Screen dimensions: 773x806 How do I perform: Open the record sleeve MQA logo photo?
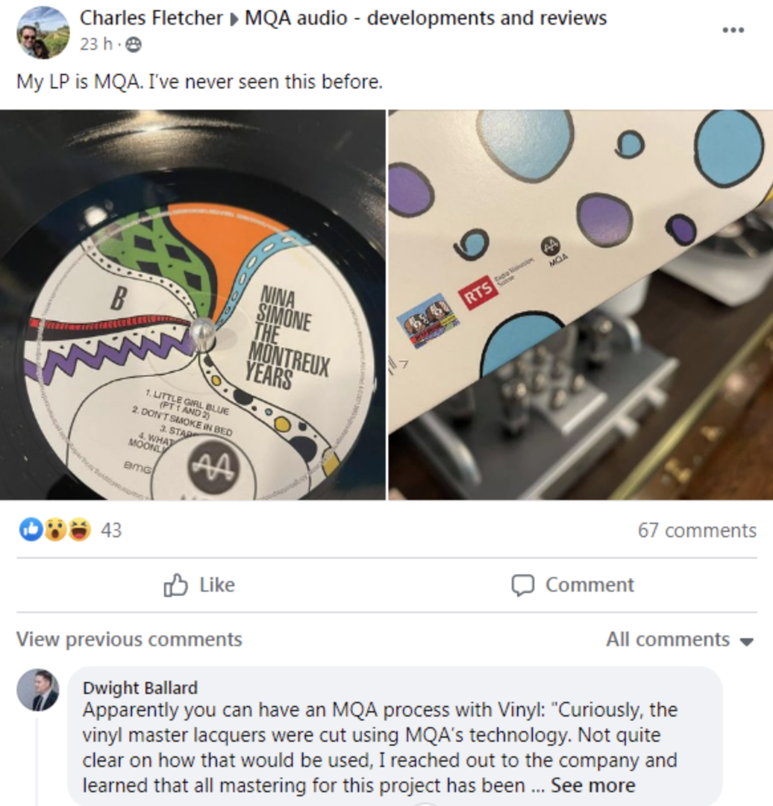pos(580,304)
